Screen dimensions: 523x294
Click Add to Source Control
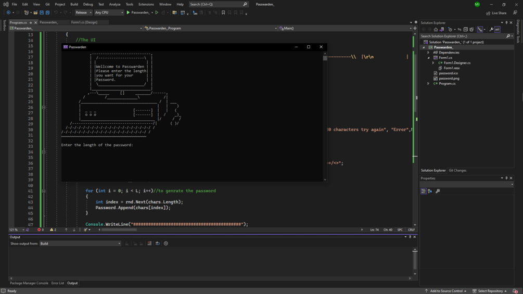(446, 291)
